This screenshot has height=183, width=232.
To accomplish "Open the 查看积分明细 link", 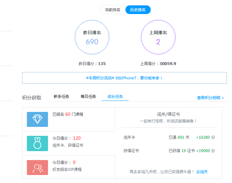I will 210,98.
